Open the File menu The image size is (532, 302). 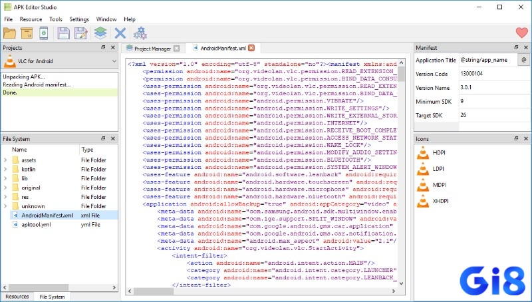8,19
